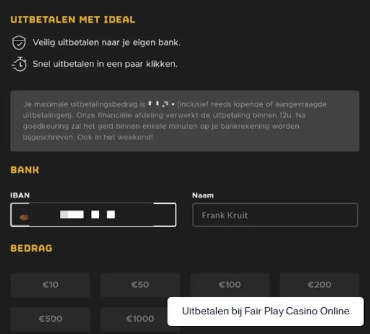The height and width of the screenshot is (334, 370).
Task: Click the Naam field label
Action: (202, 195)
